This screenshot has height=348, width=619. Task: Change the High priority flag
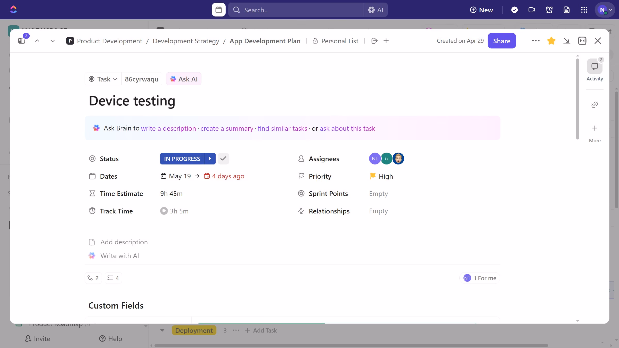pyautogui.click(x=381, y=176)
